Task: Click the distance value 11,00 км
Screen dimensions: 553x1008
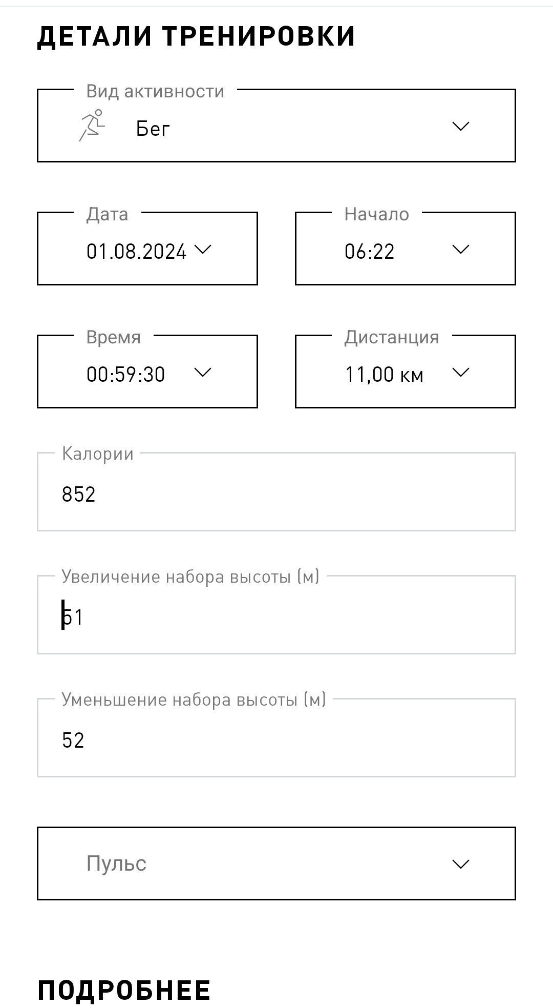Action: click(384, 375)
